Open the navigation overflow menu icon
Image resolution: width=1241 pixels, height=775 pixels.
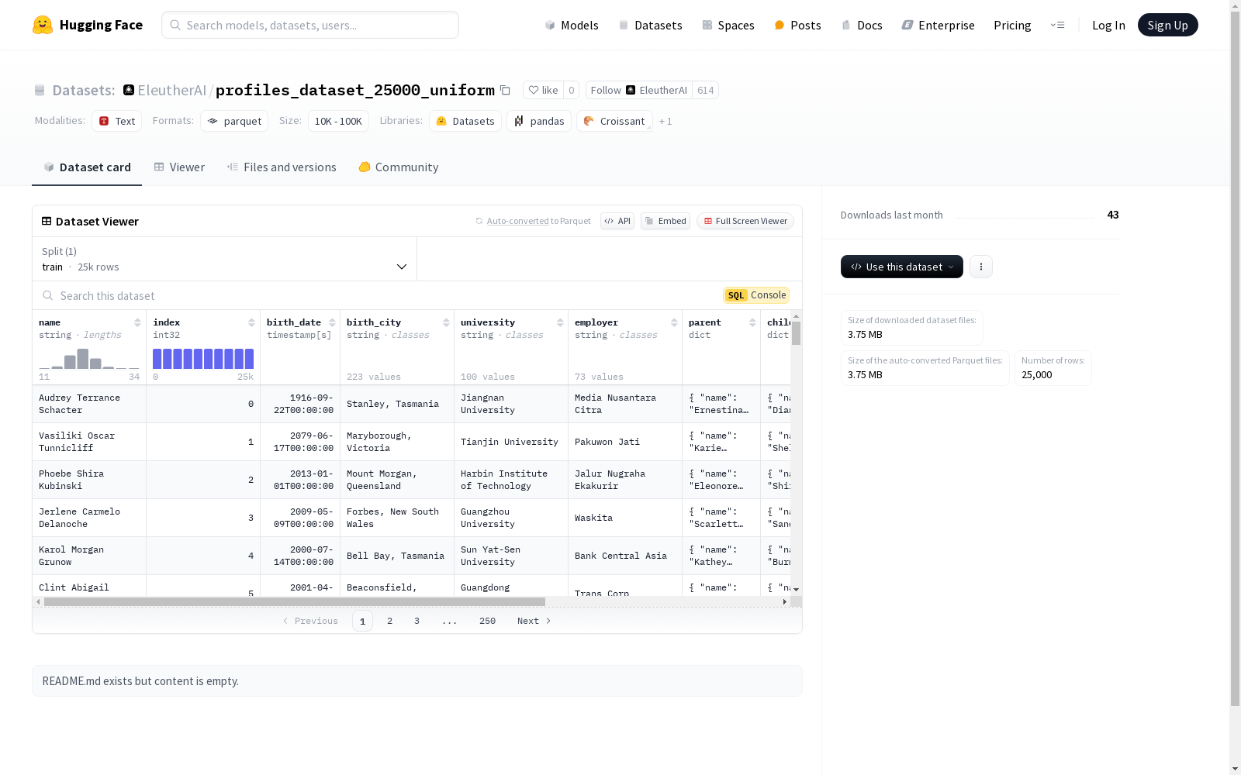click(x=1057, y=25)
